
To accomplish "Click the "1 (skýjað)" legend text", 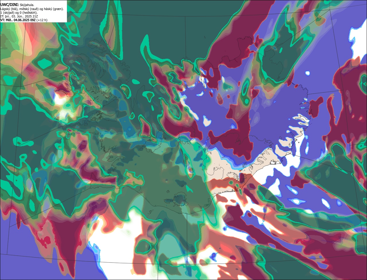I will click(x=7, y=13).
